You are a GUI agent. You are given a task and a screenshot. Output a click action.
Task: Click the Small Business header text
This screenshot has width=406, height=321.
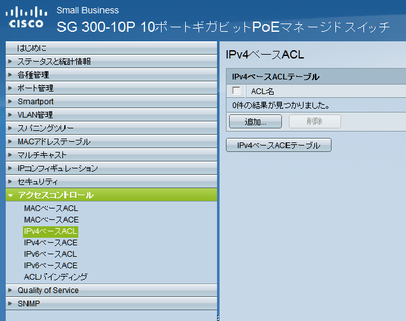(x=88, y=10)
